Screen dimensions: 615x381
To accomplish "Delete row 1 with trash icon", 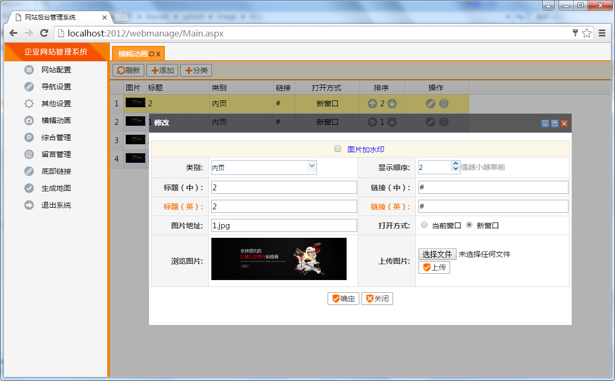I will tap(444, 104).
